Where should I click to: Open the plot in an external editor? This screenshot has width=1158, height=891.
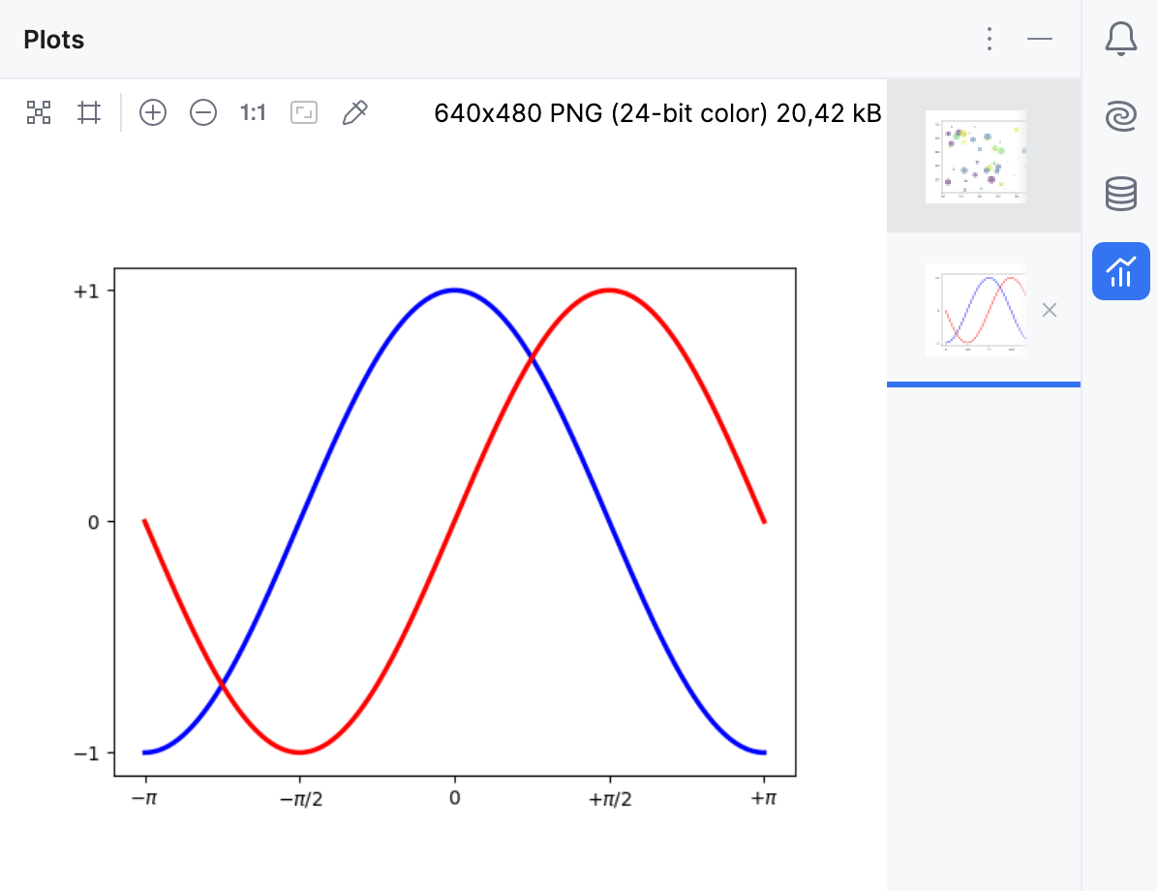(354, 112)
